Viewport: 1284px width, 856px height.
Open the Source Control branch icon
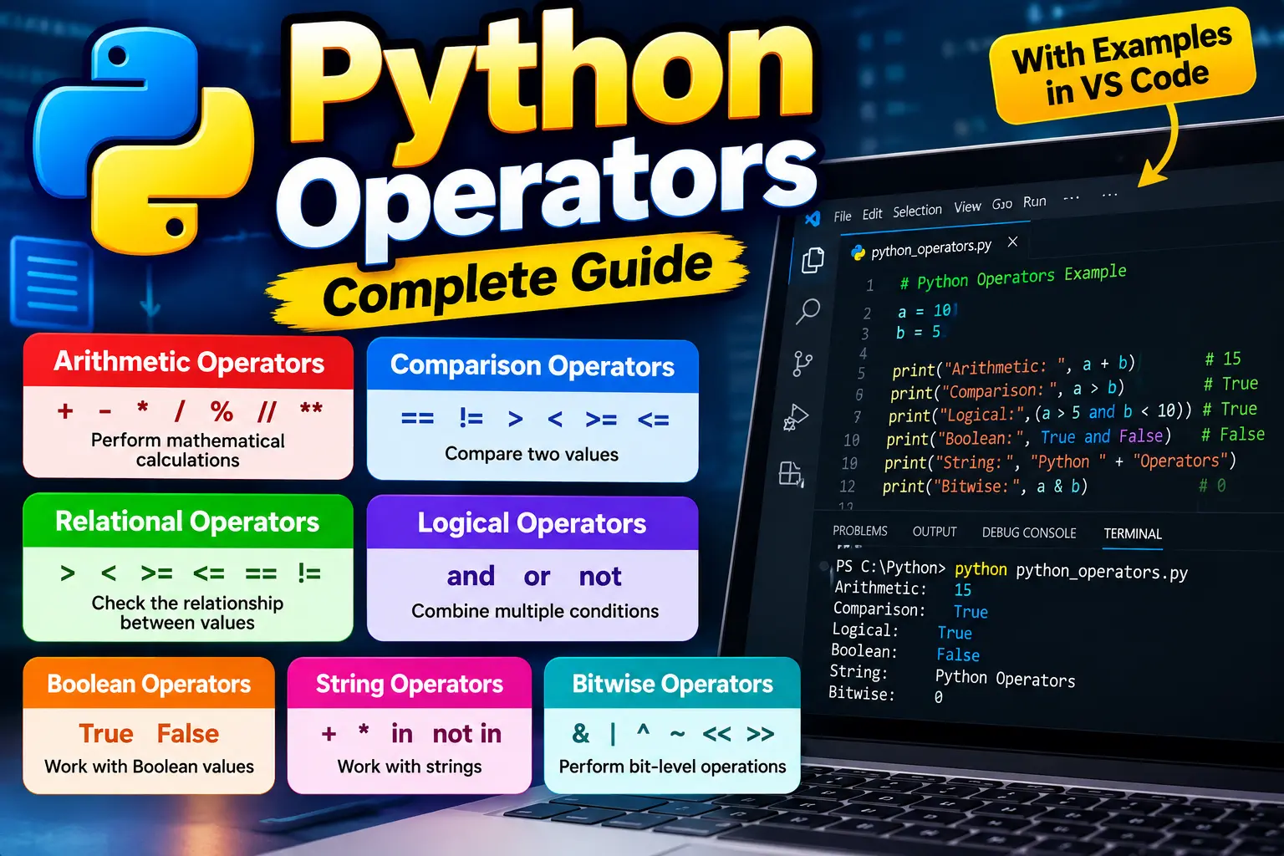(x=802, y=364)
